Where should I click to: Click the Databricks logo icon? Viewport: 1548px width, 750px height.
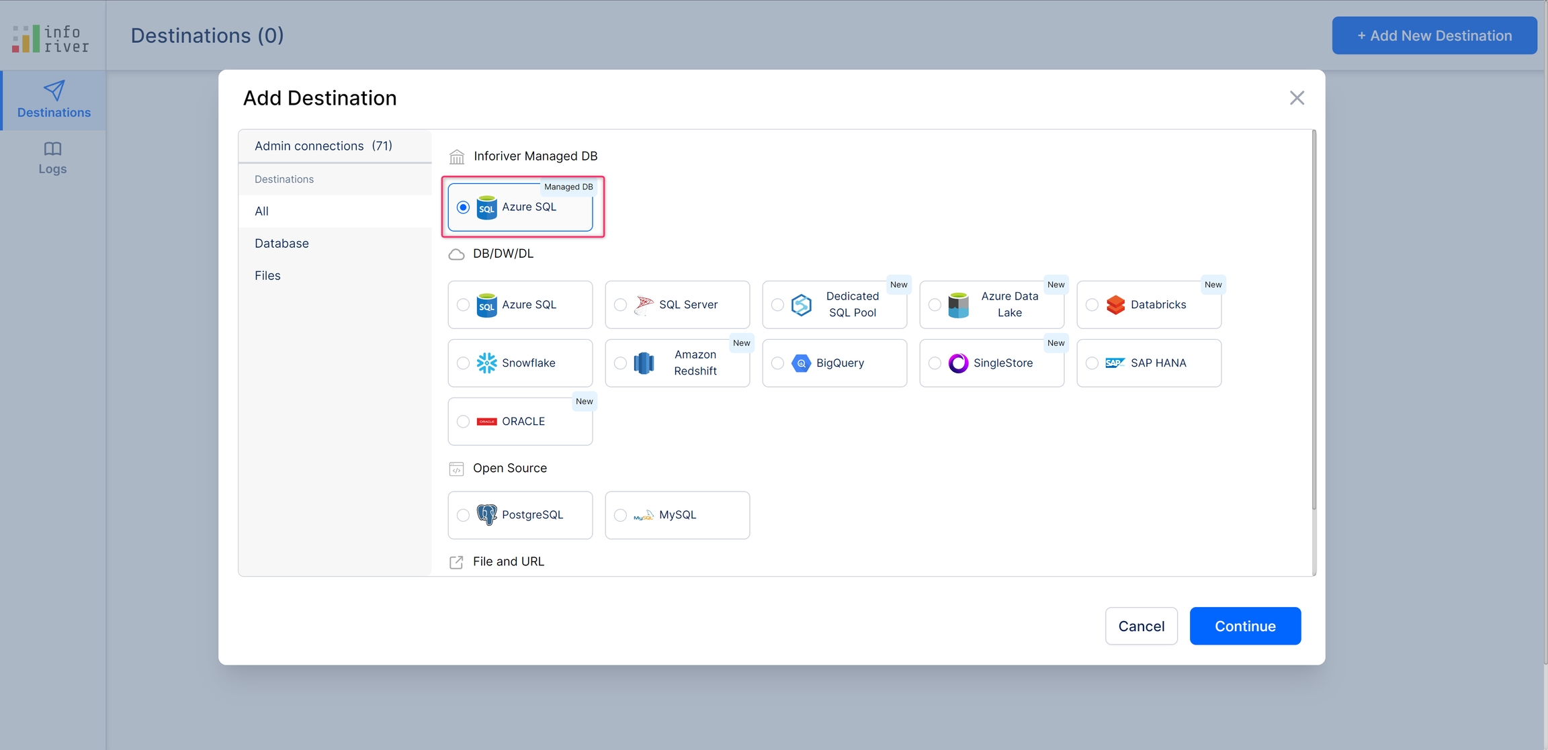click(x=1115, y=305)
